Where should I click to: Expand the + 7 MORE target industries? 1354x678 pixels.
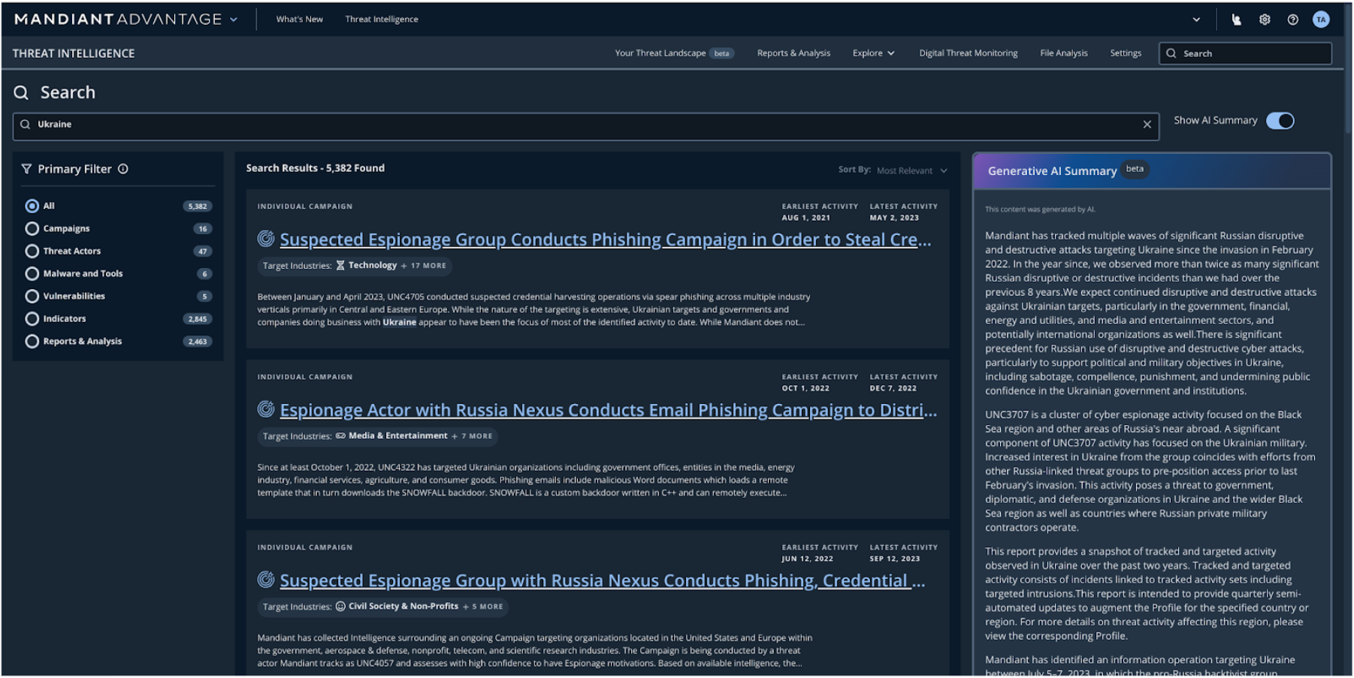(472, 436)
